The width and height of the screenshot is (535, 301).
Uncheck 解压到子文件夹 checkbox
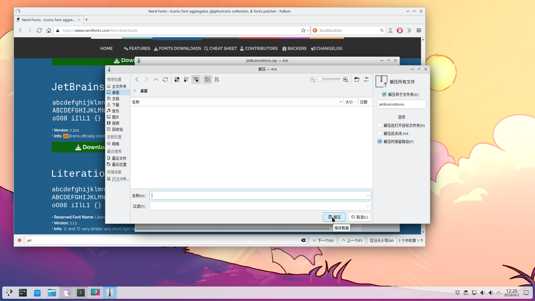point(384,94)
